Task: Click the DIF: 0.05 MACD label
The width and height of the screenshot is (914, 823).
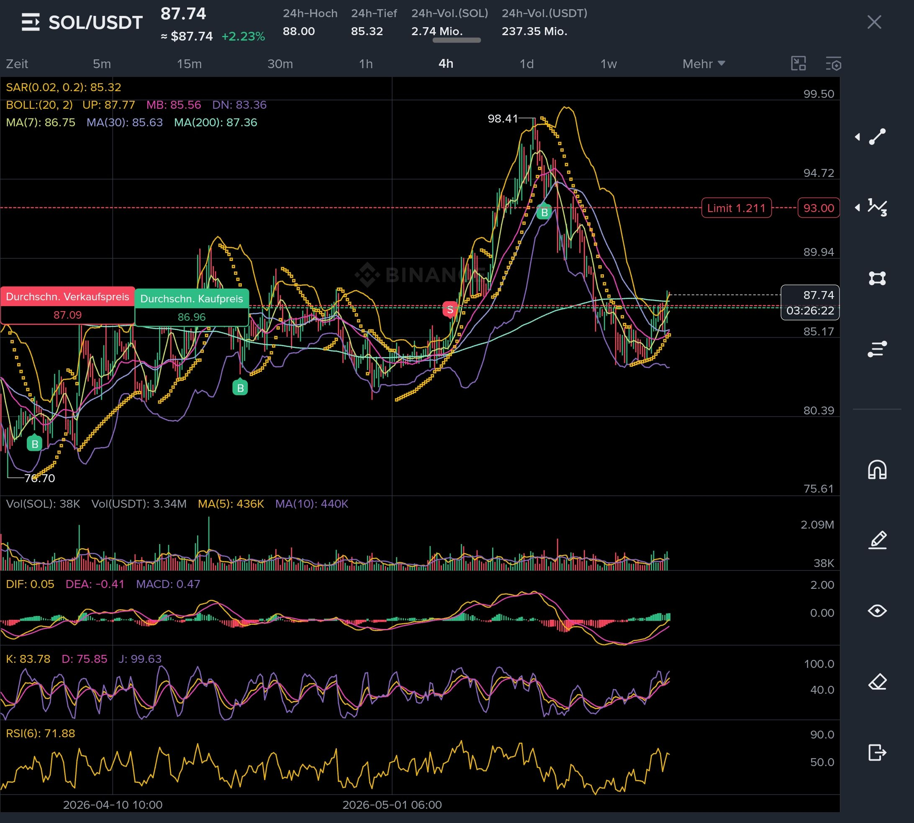Action: coord(30,584)
